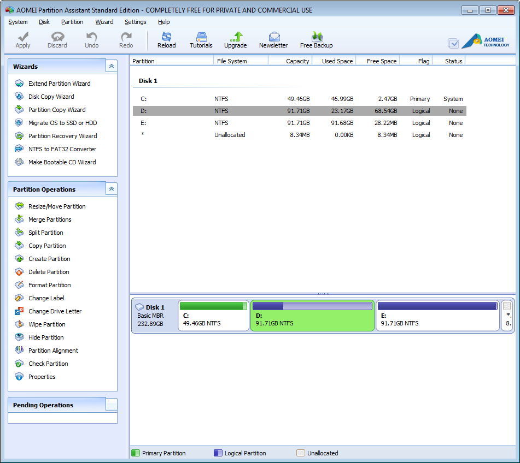Open the Disk menu
The image size is (520, 463).
(x=44, y=22)
